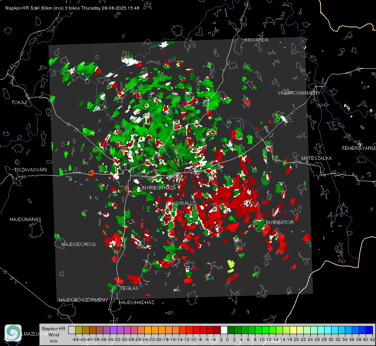The image size is (376, 346).
Task: Click the '42' value on legend scale
Action: (372, 339)
